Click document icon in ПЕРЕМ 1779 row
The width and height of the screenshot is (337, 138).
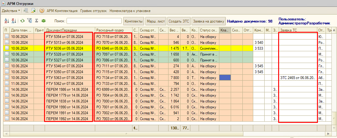point(7,95)
